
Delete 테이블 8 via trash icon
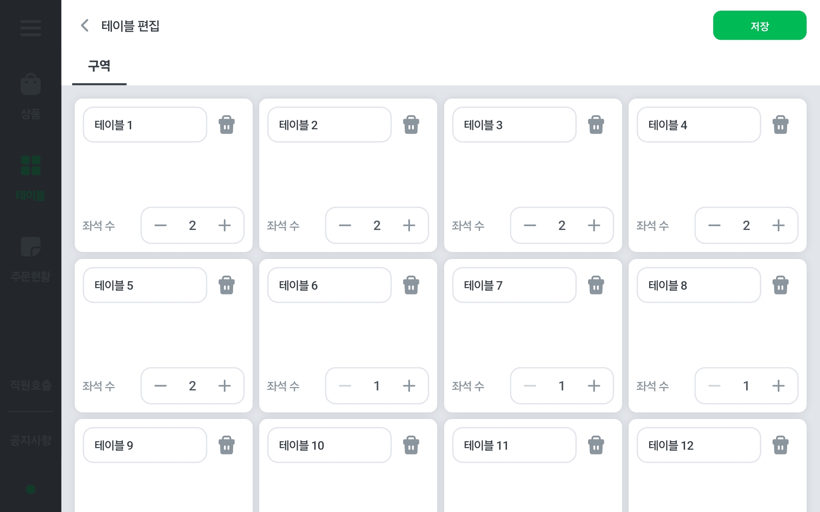pyautogui.click(x=780, y=285)
